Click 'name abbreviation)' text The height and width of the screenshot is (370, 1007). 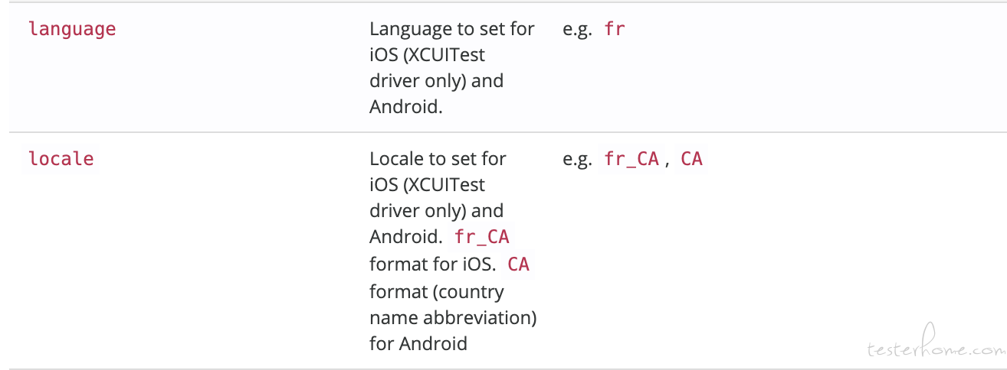coord(453,317)
